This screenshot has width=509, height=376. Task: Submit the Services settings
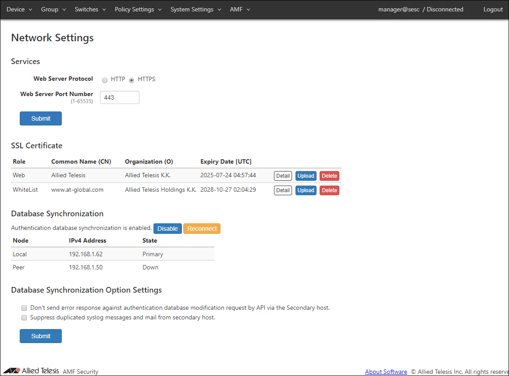[x=41, y=118]
